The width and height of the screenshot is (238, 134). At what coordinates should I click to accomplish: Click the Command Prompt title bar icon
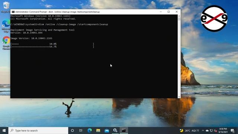[x=13, y=12]
